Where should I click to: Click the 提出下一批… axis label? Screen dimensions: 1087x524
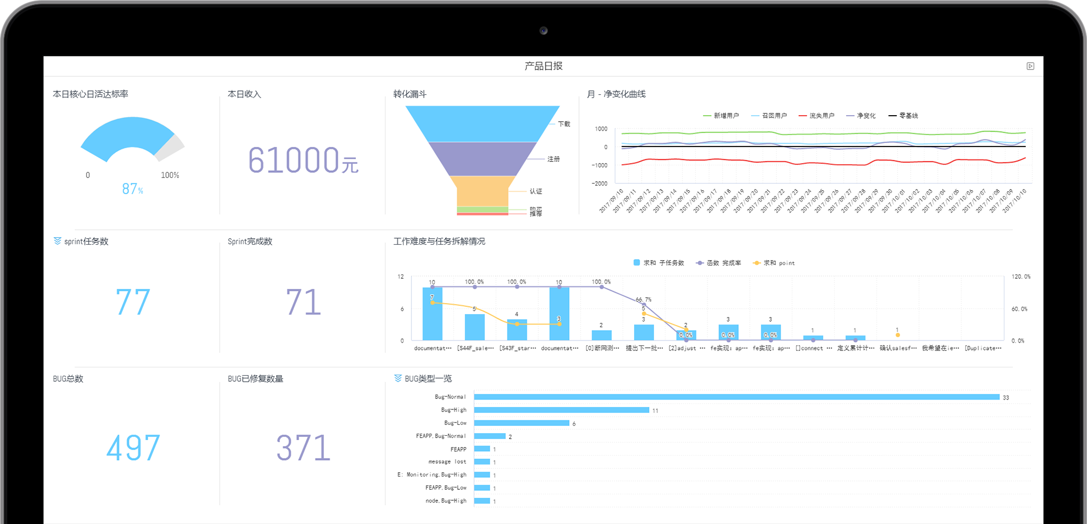[x=644, y=348]
